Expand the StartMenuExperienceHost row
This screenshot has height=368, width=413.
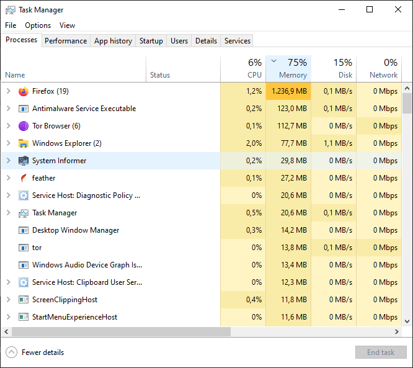click(9, 317)
